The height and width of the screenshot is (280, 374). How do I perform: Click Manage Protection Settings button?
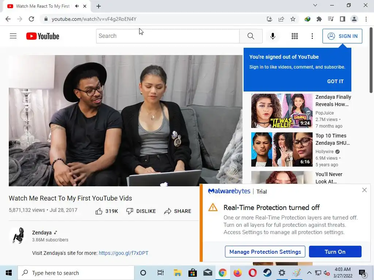(x=265, y=252)
